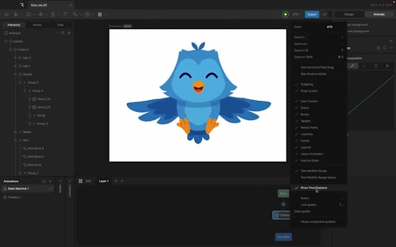Select the Bone tool
The width and height of the screenshot is (396, 247).
click(x=75, y=15)
